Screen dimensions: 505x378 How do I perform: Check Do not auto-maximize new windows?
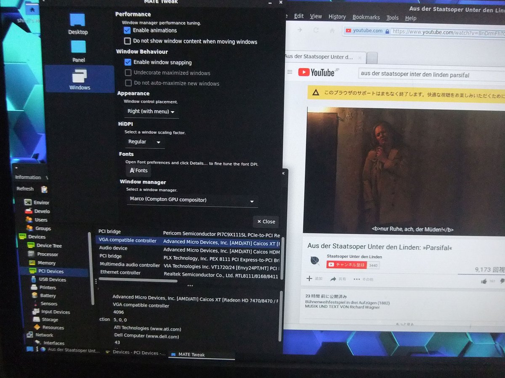click(129, 83)
